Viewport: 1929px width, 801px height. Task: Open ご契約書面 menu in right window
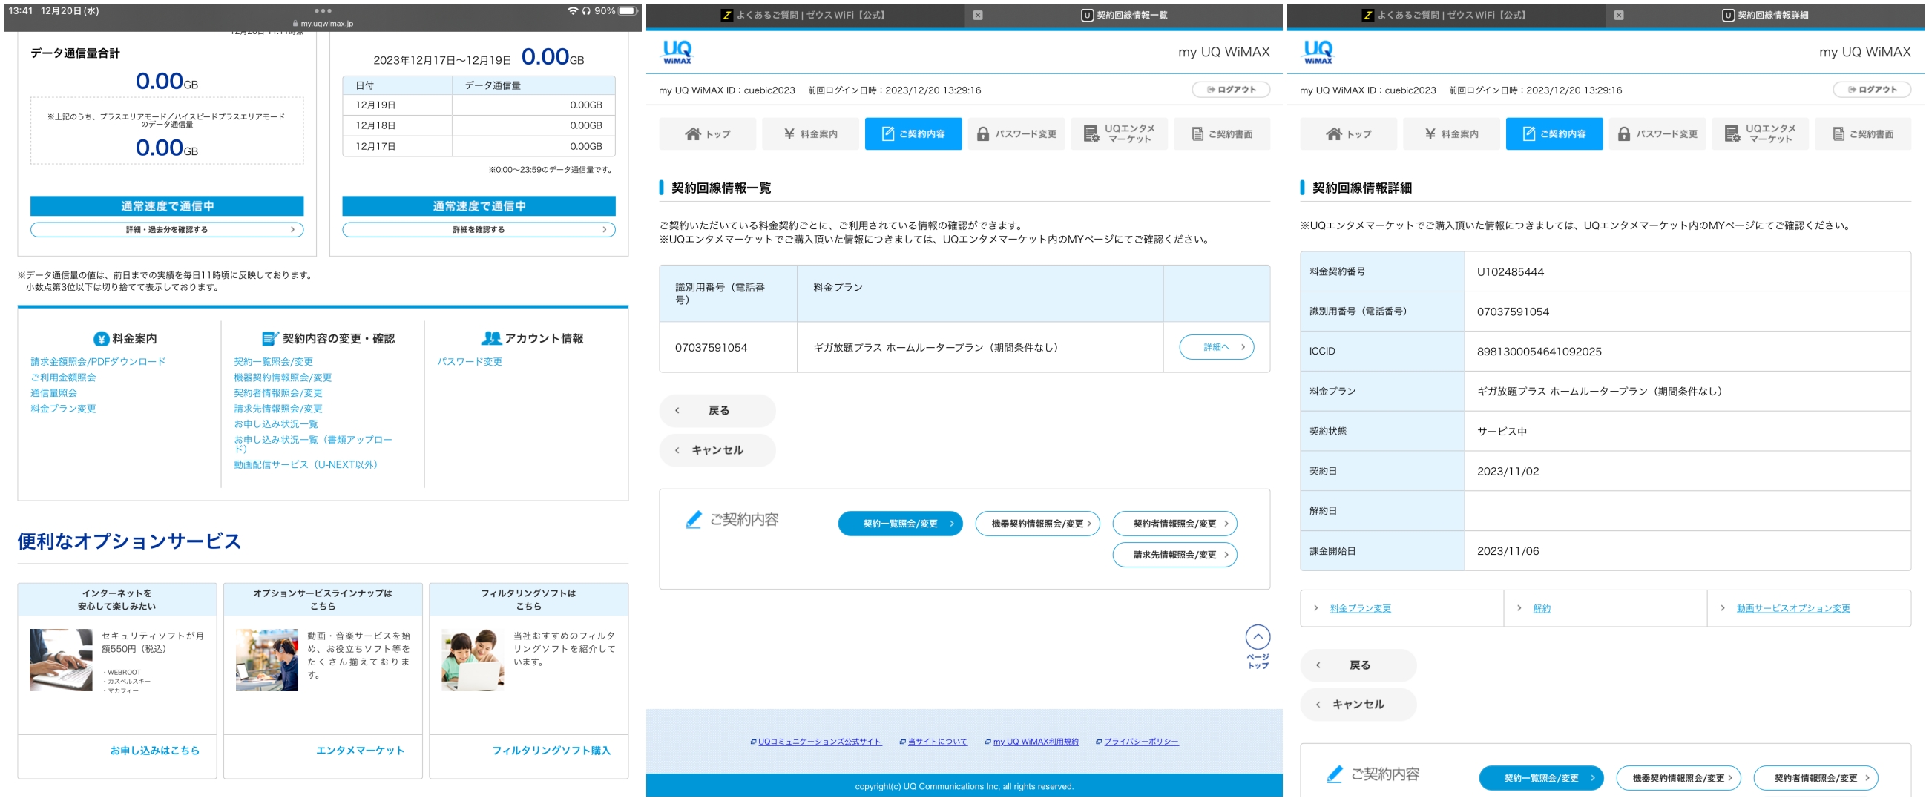tap(1863, 134)
